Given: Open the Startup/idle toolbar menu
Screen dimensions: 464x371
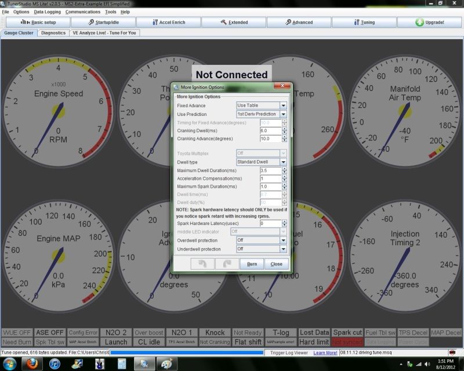Looking at the screenshot, I should (x=103, y=22).
